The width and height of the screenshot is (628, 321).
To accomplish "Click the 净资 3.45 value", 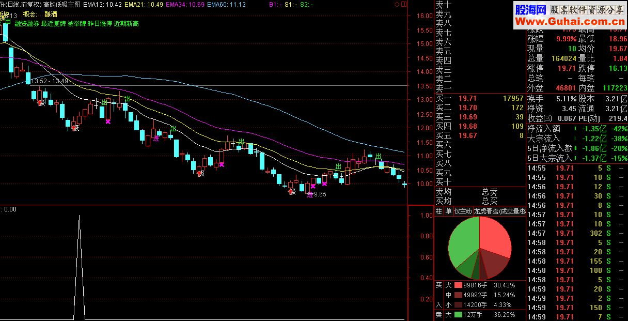I will click(x=568, y=109).
